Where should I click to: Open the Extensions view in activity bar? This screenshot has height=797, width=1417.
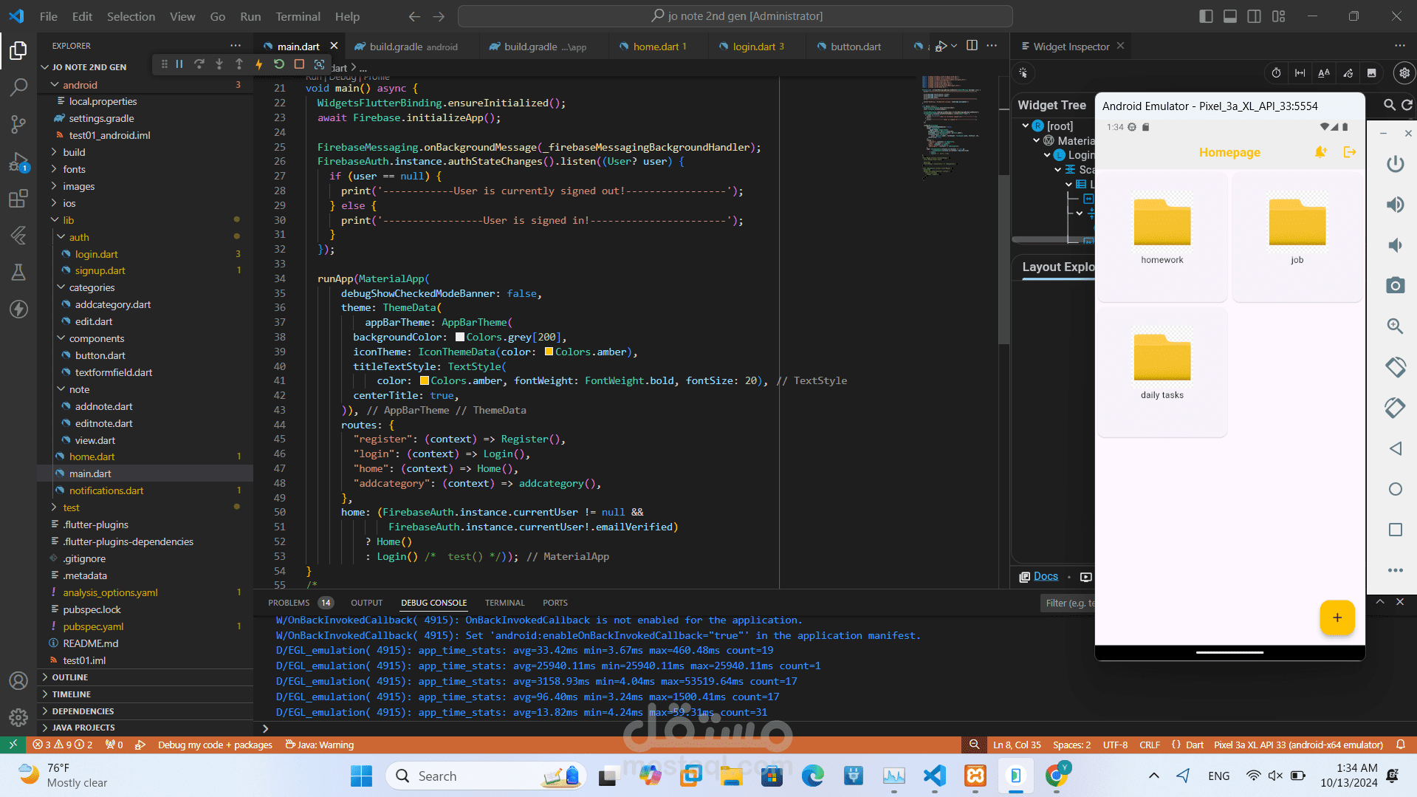coord(18,199)
